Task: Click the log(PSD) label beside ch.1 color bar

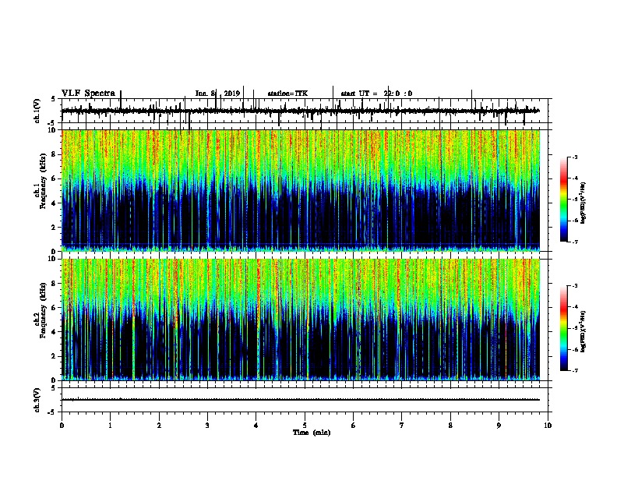Action: 584,203
